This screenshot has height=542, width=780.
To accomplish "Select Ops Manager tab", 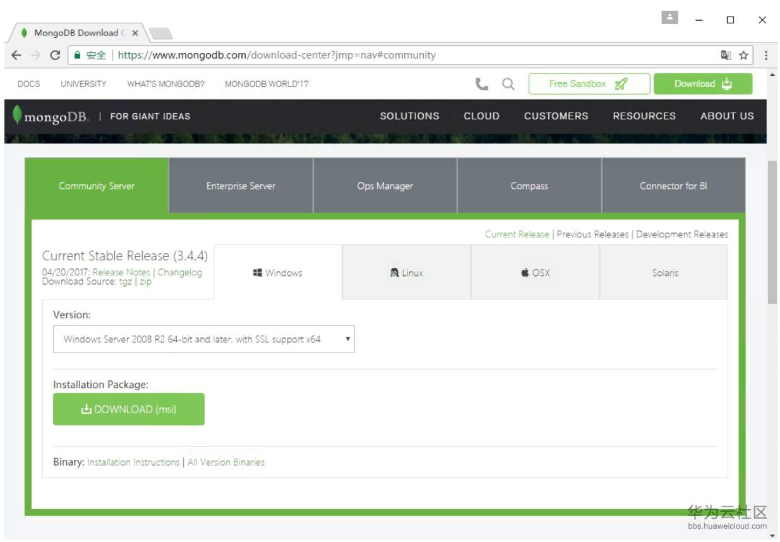I will click(385, 186).
